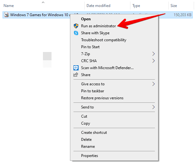Viewport: 195px width, 163px height.
Task: Click the Microsoft Defender shield icon
Action: pos(76,68)
